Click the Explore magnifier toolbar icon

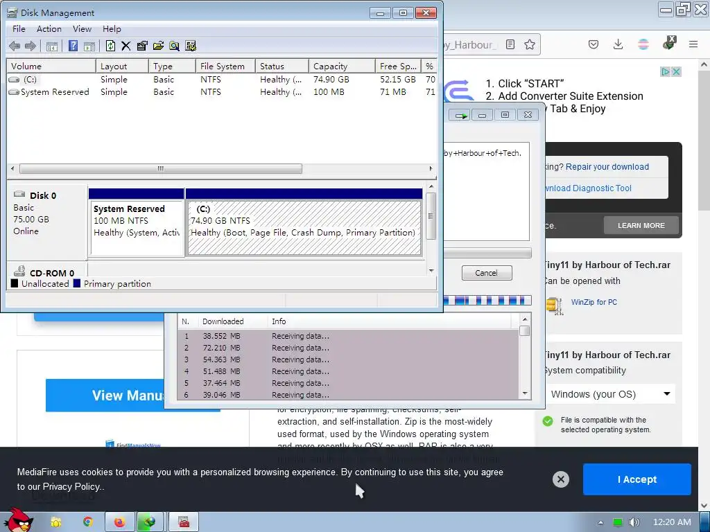click(x=174, y=46)
